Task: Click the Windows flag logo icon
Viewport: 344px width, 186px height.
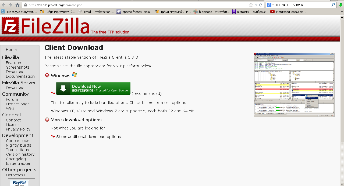Action: tap(75, 75)
